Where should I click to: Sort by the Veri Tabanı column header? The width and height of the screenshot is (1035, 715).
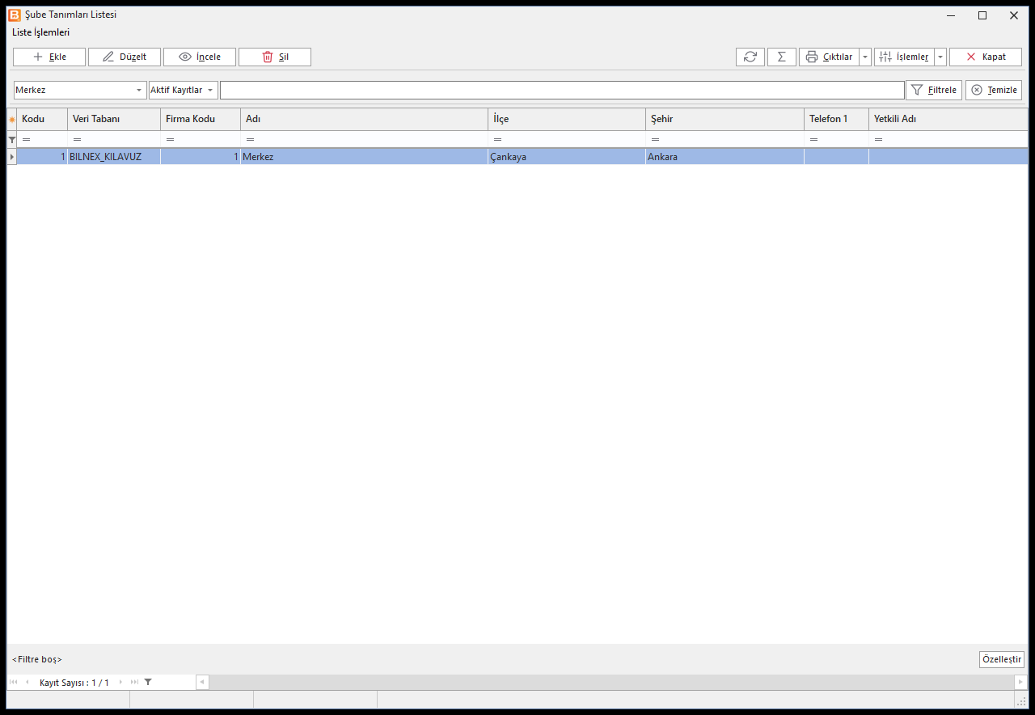[114, 120]
